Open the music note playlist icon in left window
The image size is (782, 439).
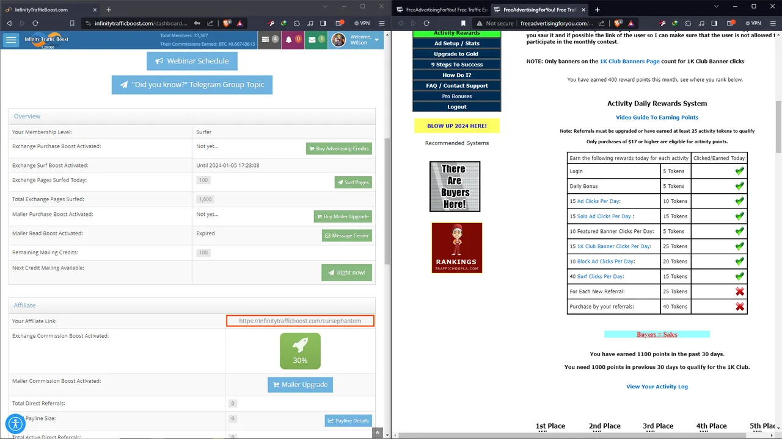[310, 23]
